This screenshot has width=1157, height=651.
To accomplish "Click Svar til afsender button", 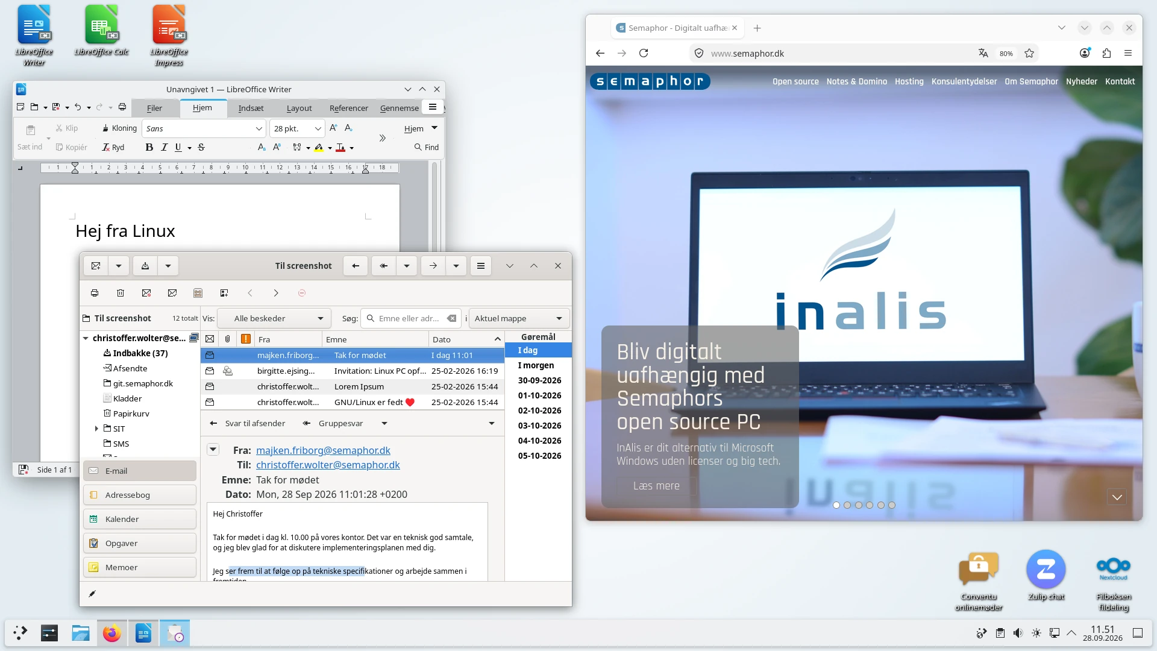I will click(x=248, y=423).
